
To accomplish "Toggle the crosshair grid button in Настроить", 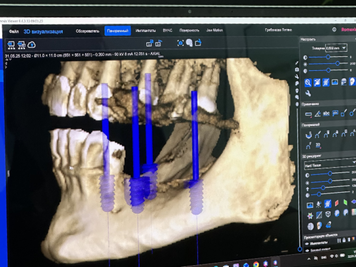I will 326,82.
